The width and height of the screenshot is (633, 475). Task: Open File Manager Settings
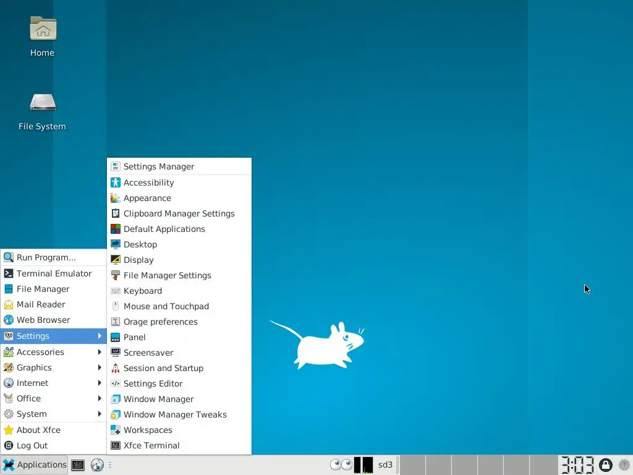[179, 275]
